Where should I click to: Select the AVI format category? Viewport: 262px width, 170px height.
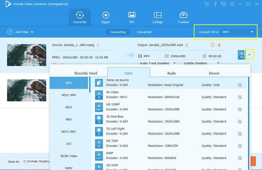69,144
